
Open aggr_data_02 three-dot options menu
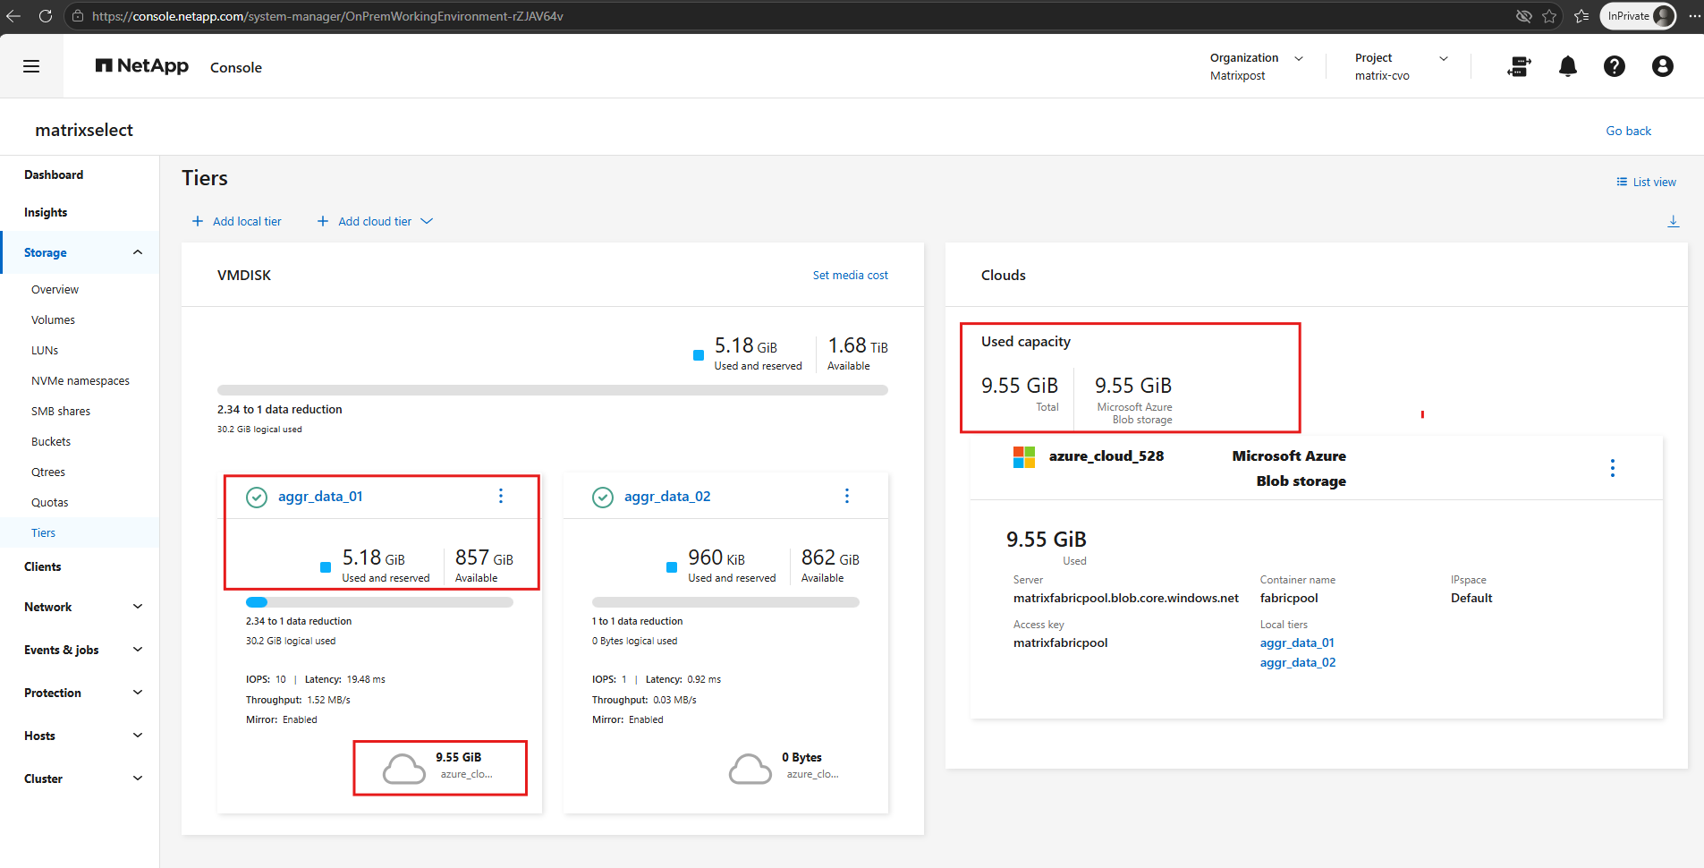coord(847,496)
